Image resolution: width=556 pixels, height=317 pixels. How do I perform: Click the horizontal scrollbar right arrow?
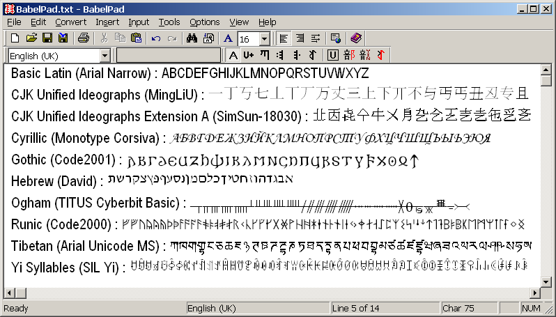tap(535, 293)
